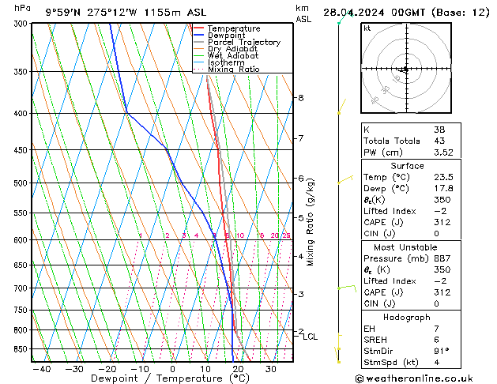Select the yellow wind barb near 850 hPa
The width and height of the screenshot is (497, 384).
coord(340,342)
